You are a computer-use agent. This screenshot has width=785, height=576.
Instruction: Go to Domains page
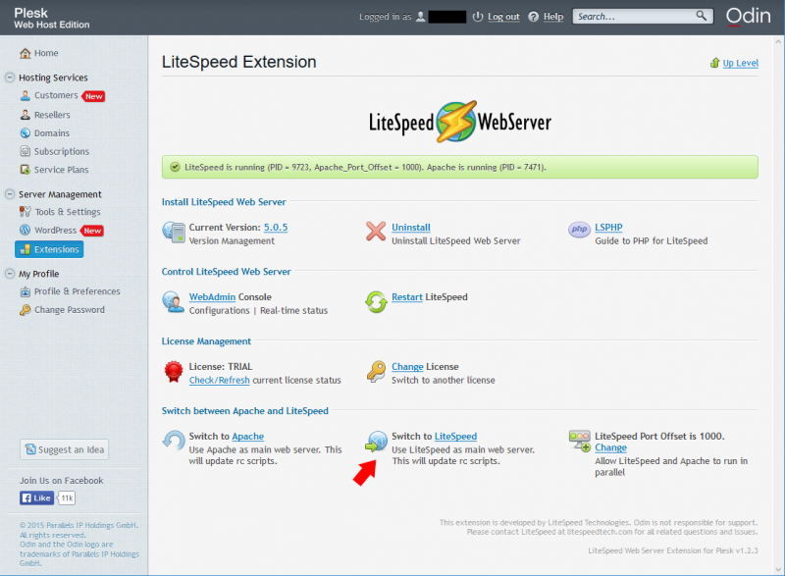pos(52,133)
